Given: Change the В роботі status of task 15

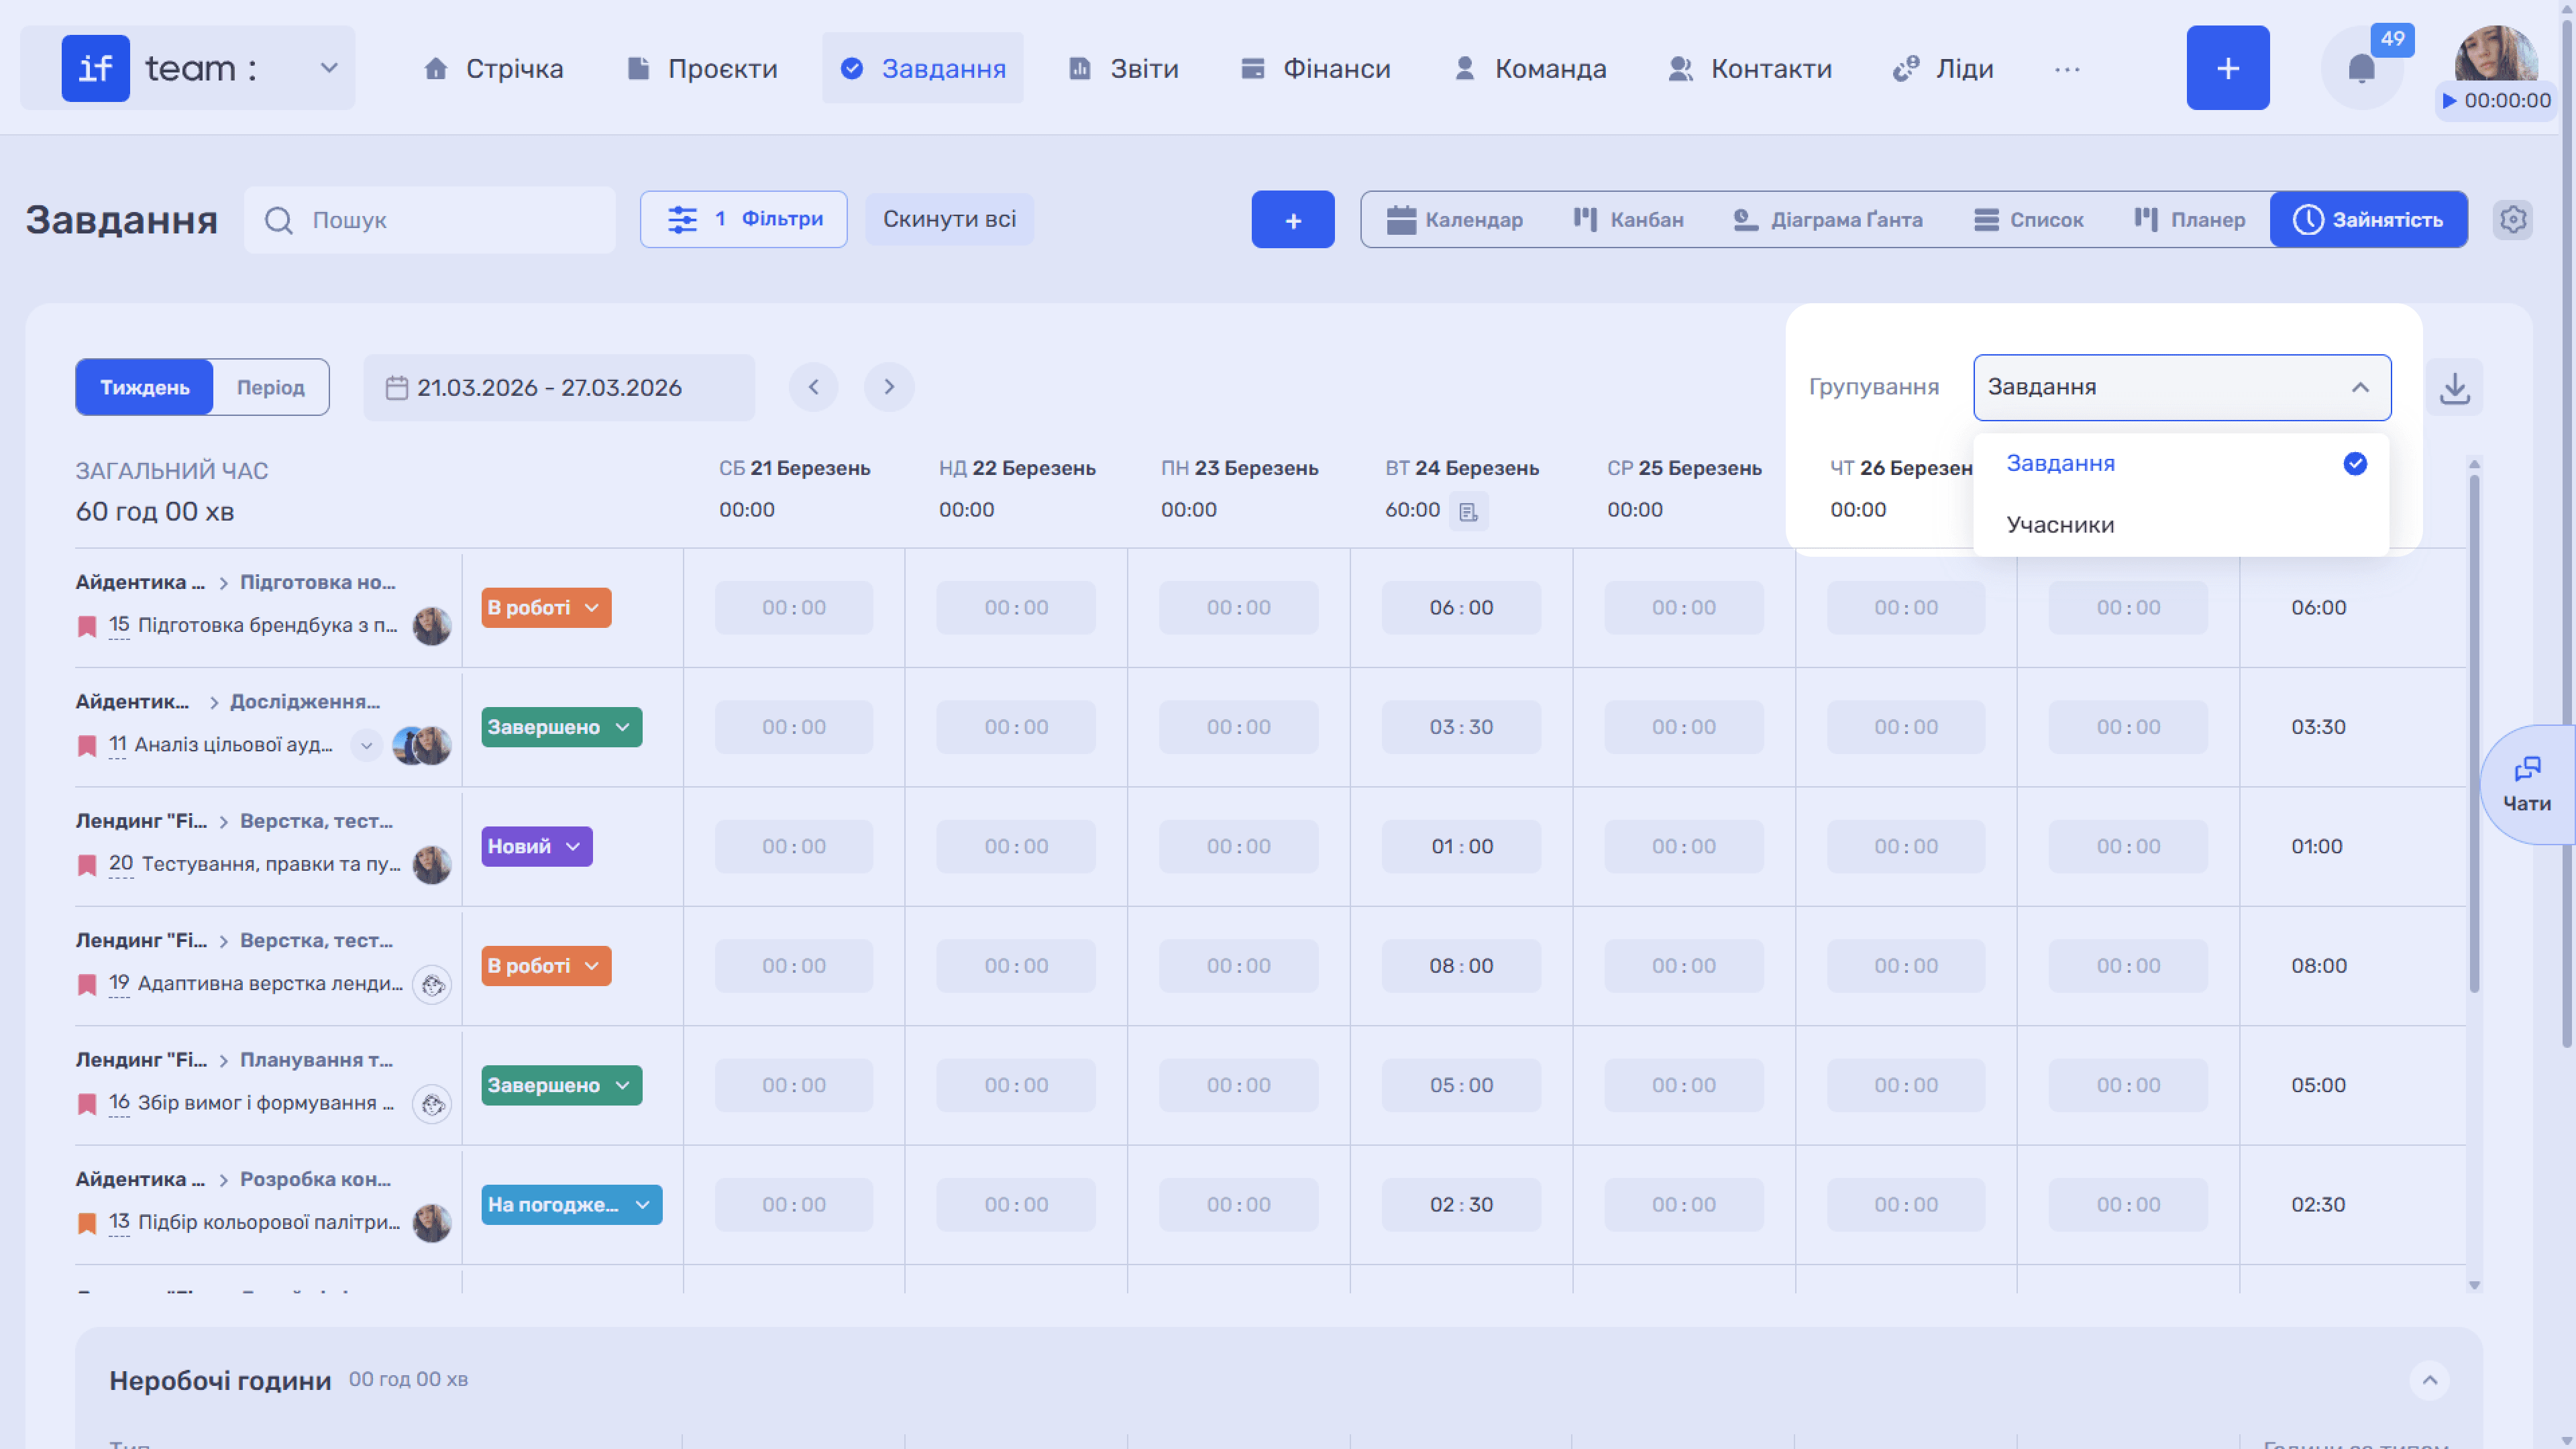Looking at the screenshot, I should [546, 608].
